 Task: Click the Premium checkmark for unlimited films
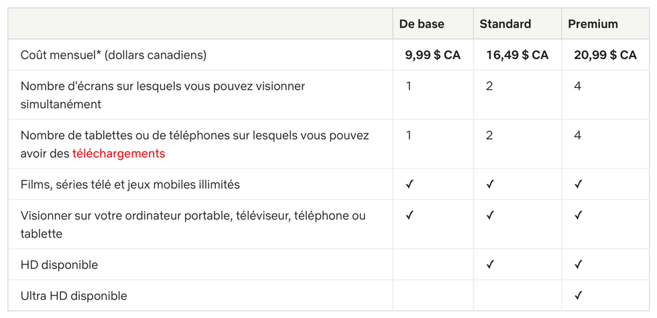578,184
